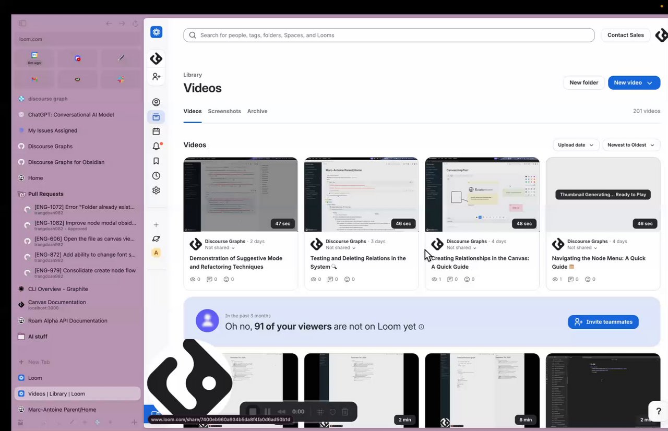Stop recording in the Loom recorder bar
Image resolution: width=668 pixels, height=431 pixels.
tap(253, 412)
